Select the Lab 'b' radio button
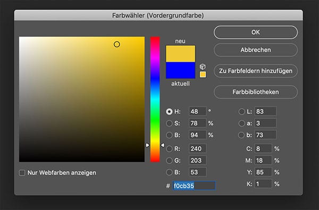Viewport: 319px width, 210px height. pos(241,135)
